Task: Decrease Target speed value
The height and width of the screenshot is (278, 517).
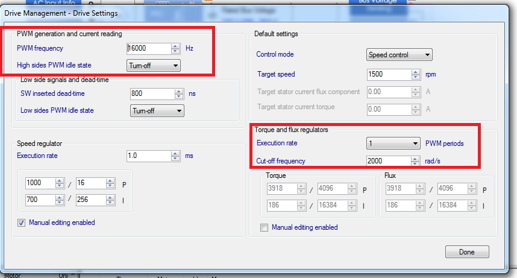Action: click(x=416, y=77)
